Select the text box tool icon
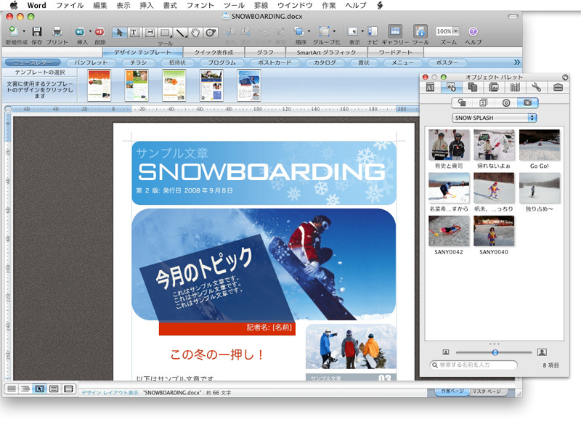 tap(134, 33)
